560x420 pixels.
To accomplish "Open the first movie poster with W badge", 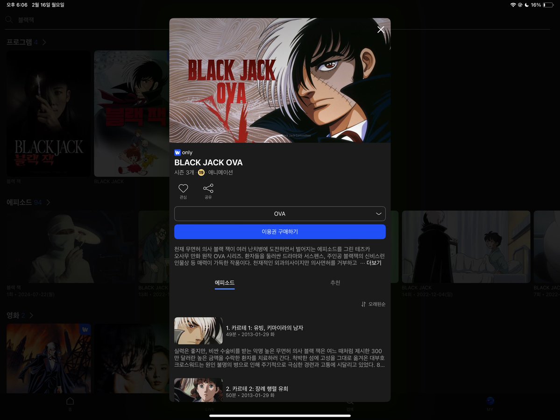I will coord(49,358).
